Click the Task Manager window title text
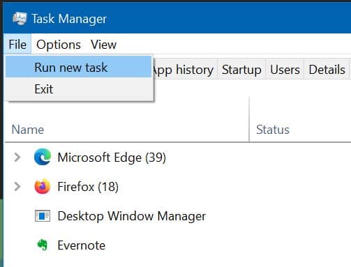The height and width of the screenshot is (267, 351). tap(69, 19)
